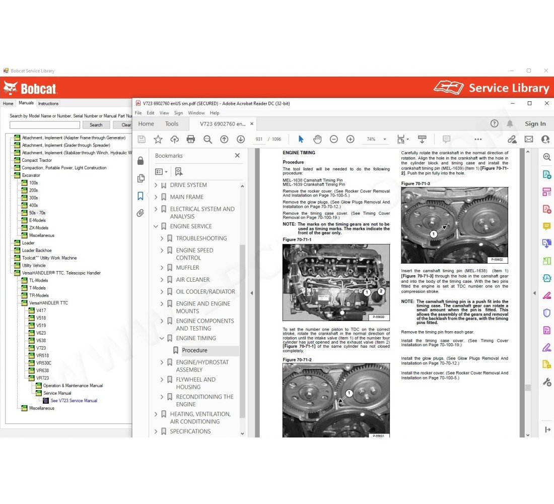554x504 pixels.
Task: Open the Bookmarks side panel icon
Action: click(141, 196)
